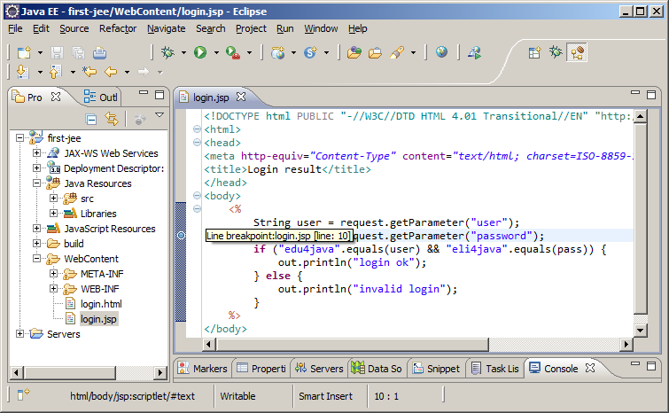Select the build folder
The image size is (669, 413).
[74, 244]
